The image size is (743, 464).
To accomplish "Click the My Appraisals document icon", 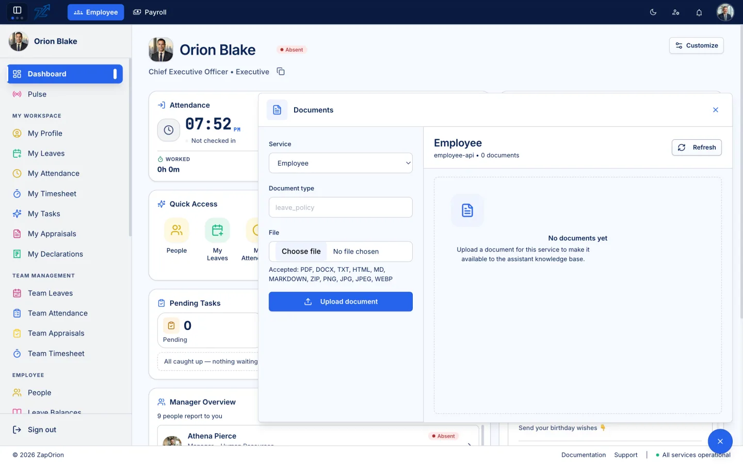I will (x=17, y=234).
